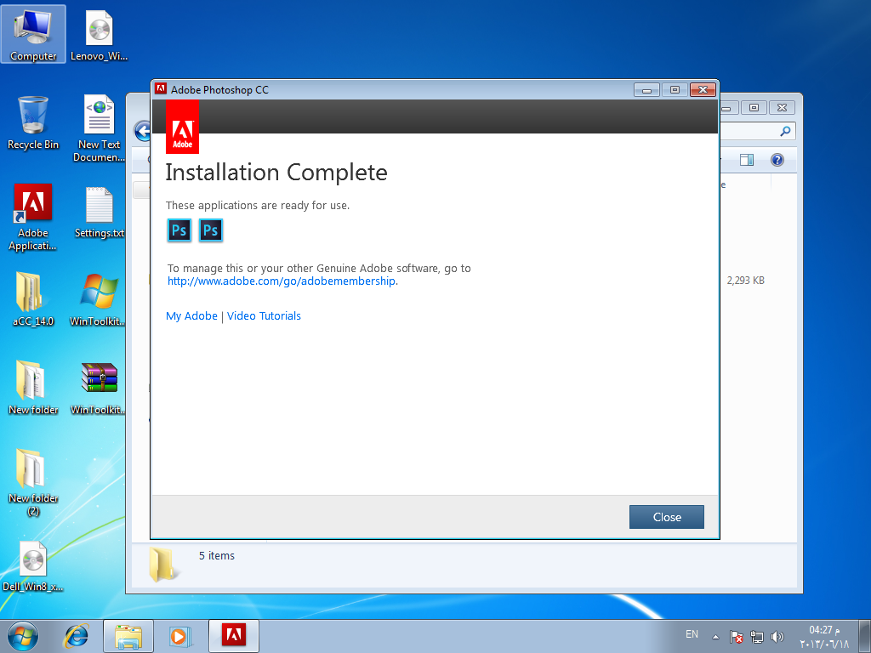Click the second Photoshop Ps icon

211,230
